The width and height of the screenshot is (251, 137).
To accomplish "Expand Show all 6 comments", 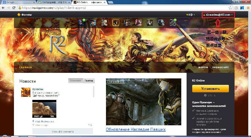I will tap(62, 131).
